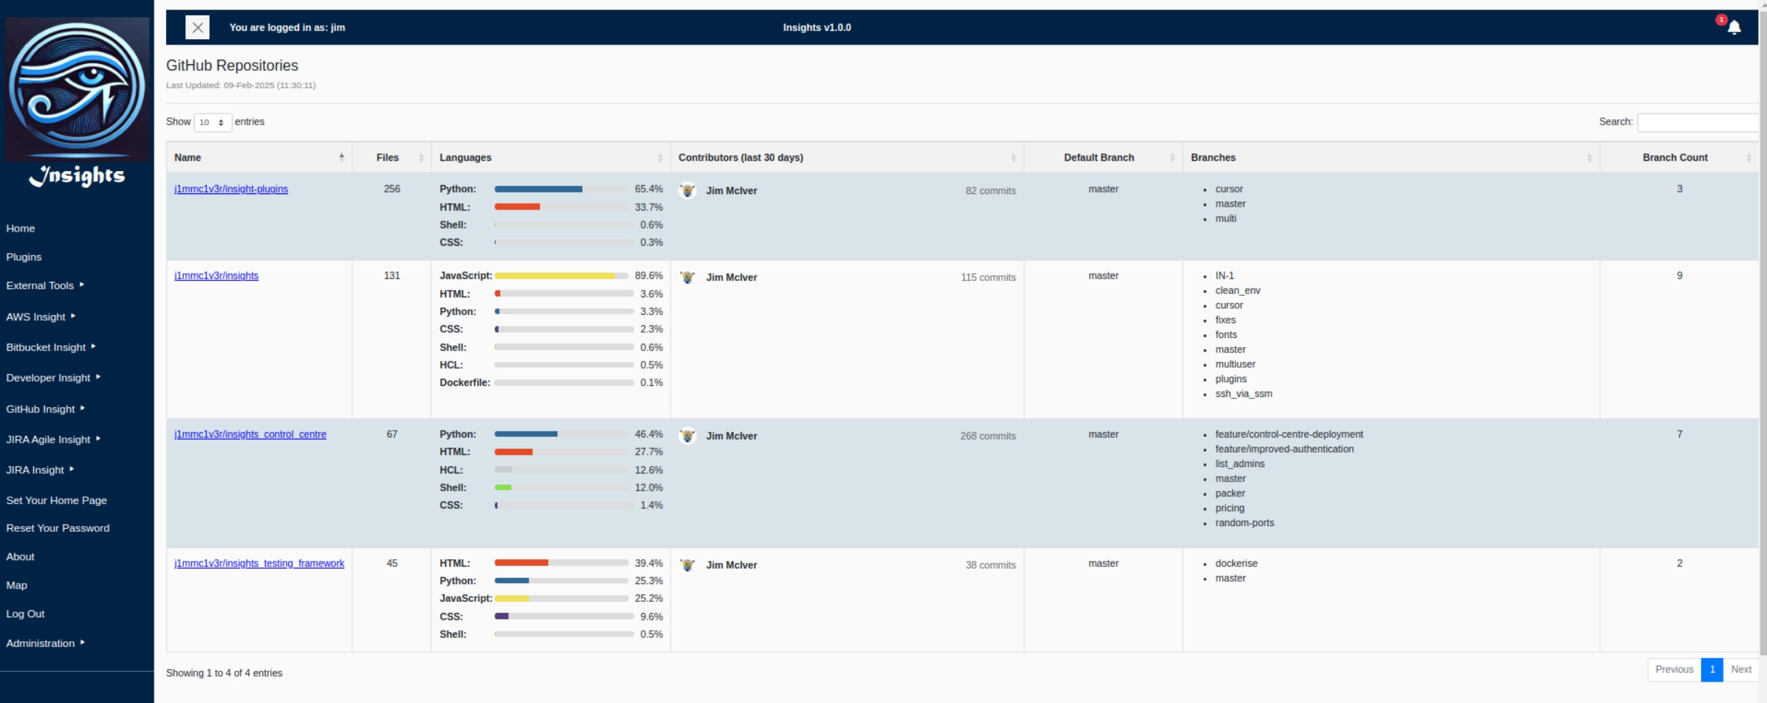Click 'multiuser' branch text
This screenshot has height=703, width=1767.
tap(1235, 364)
